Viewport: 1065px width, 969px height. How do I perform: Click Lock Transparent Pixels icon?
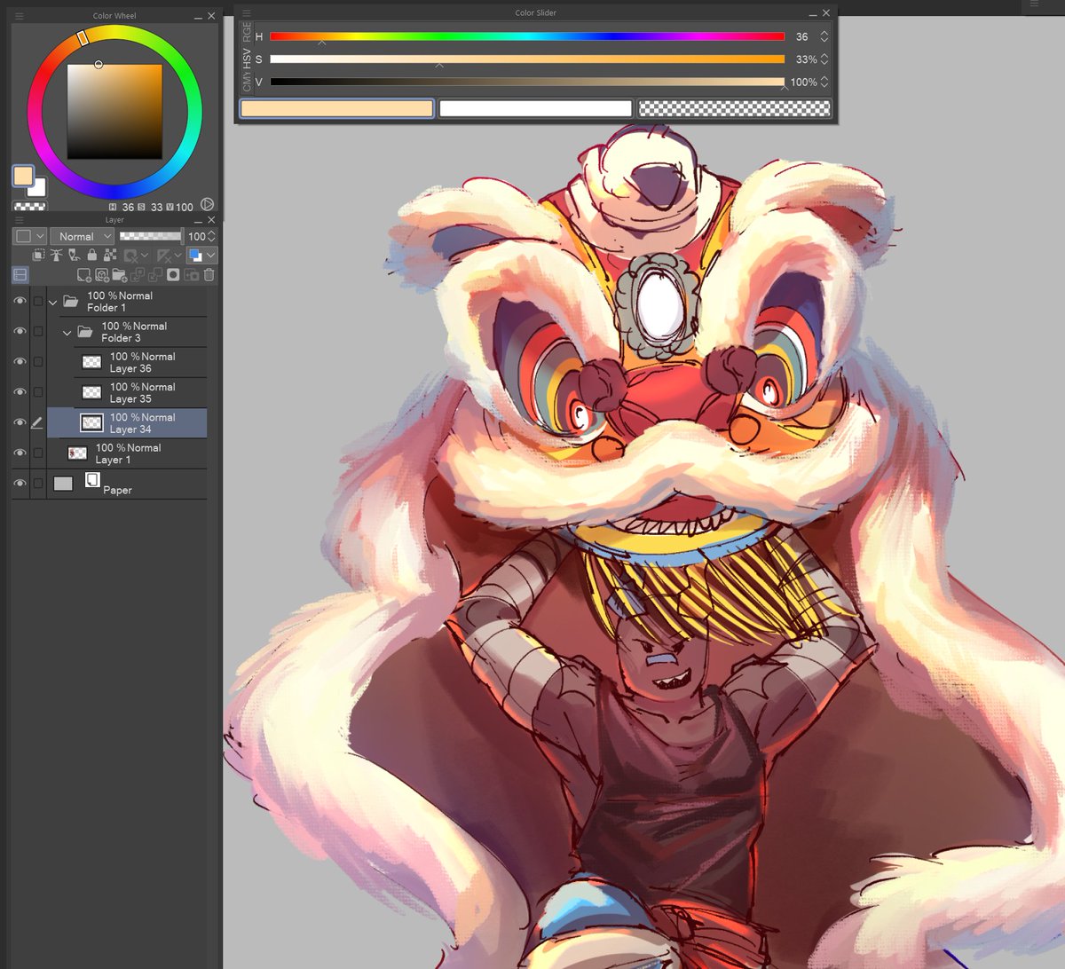110,256
